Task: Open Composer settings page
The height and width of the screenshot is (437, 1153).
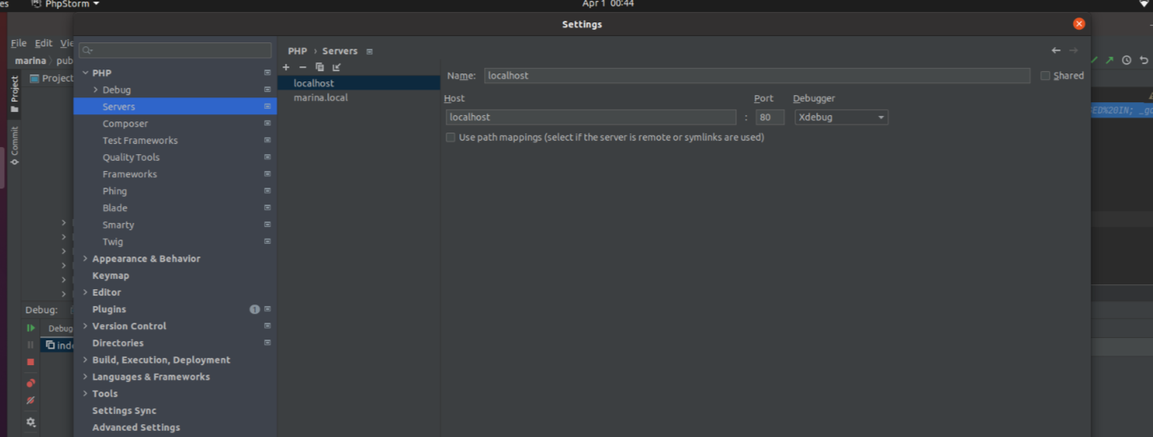Action: [x=125, y=124]
